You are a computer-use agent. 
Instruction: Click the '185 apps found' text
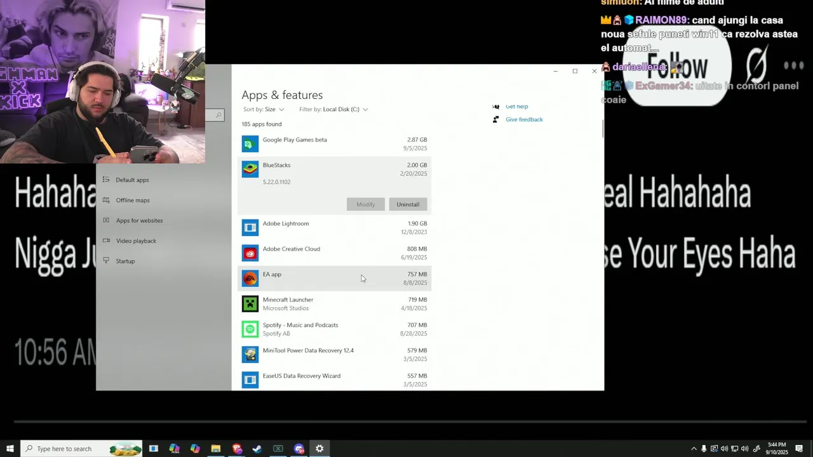(x=262, y=124)
